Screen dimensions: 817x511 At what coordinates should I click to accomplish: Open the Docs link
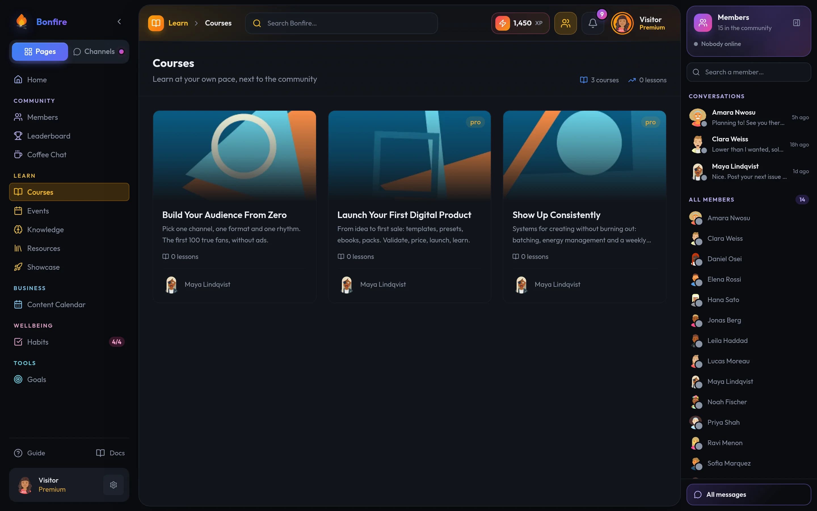[x=110, y=453]
